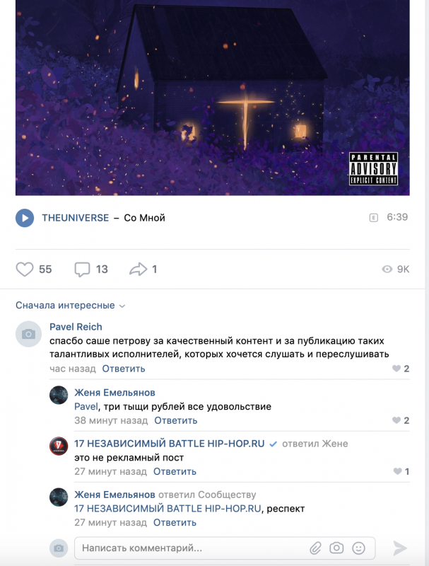Like the 'это не рекламный пост' reply
Viewport: 429px width, 566px height.
(397, 471)
